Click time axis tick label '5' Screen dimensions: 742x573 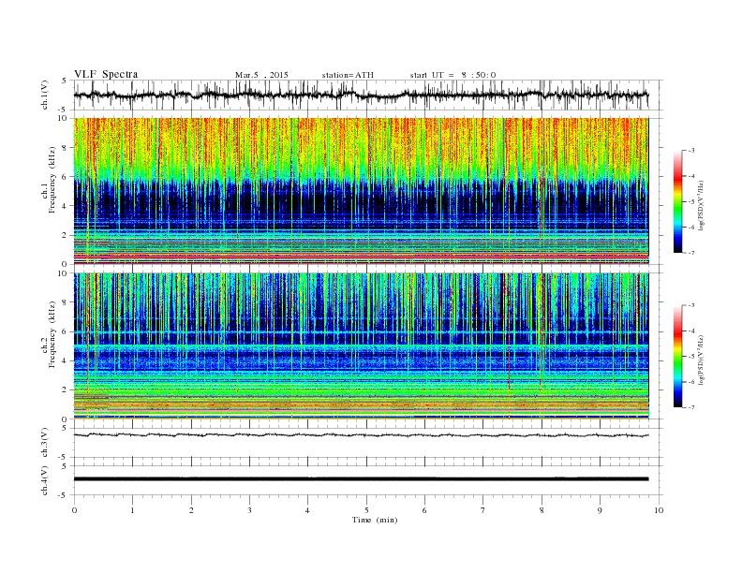(366, 510)
